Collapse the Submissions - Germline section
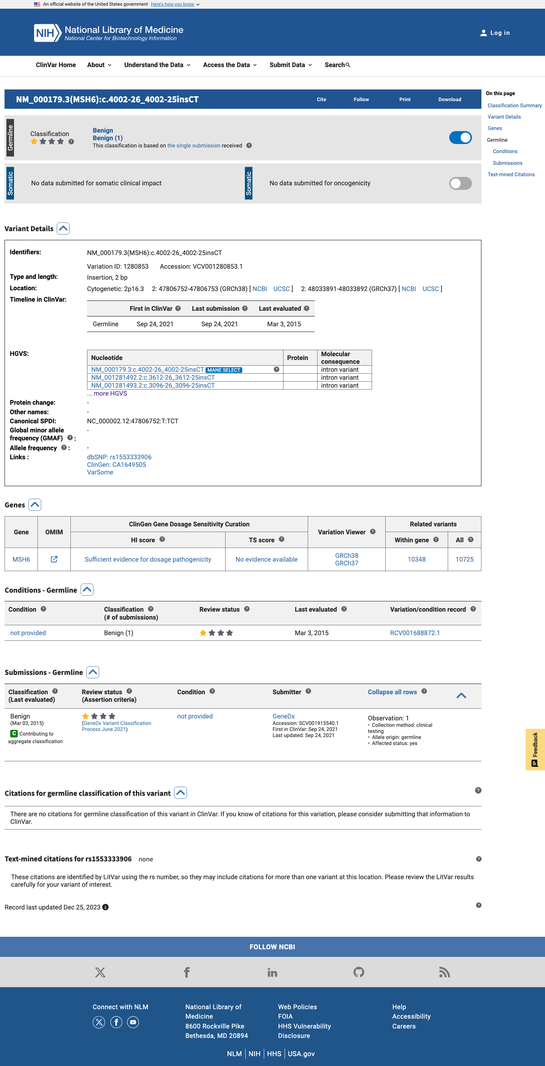 [x=93, y=672]
